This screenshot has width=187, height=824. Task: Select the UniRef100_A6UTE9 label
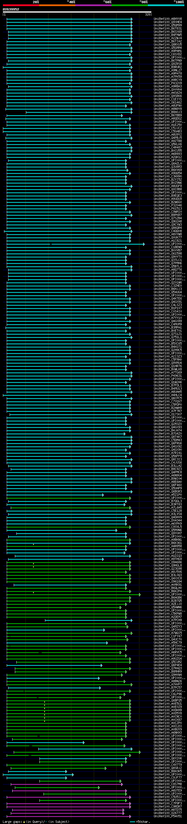[x=168, y=790]
